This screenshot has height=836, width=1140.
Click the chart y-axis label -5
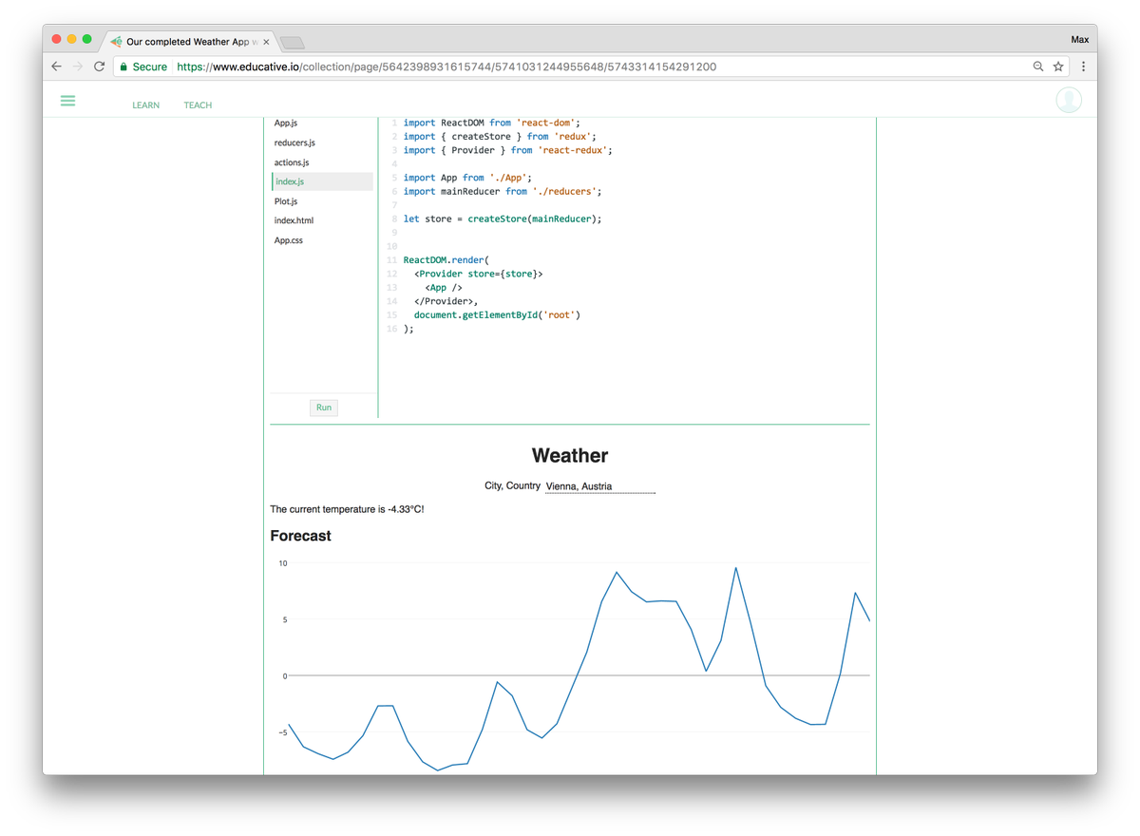point(282,732)
